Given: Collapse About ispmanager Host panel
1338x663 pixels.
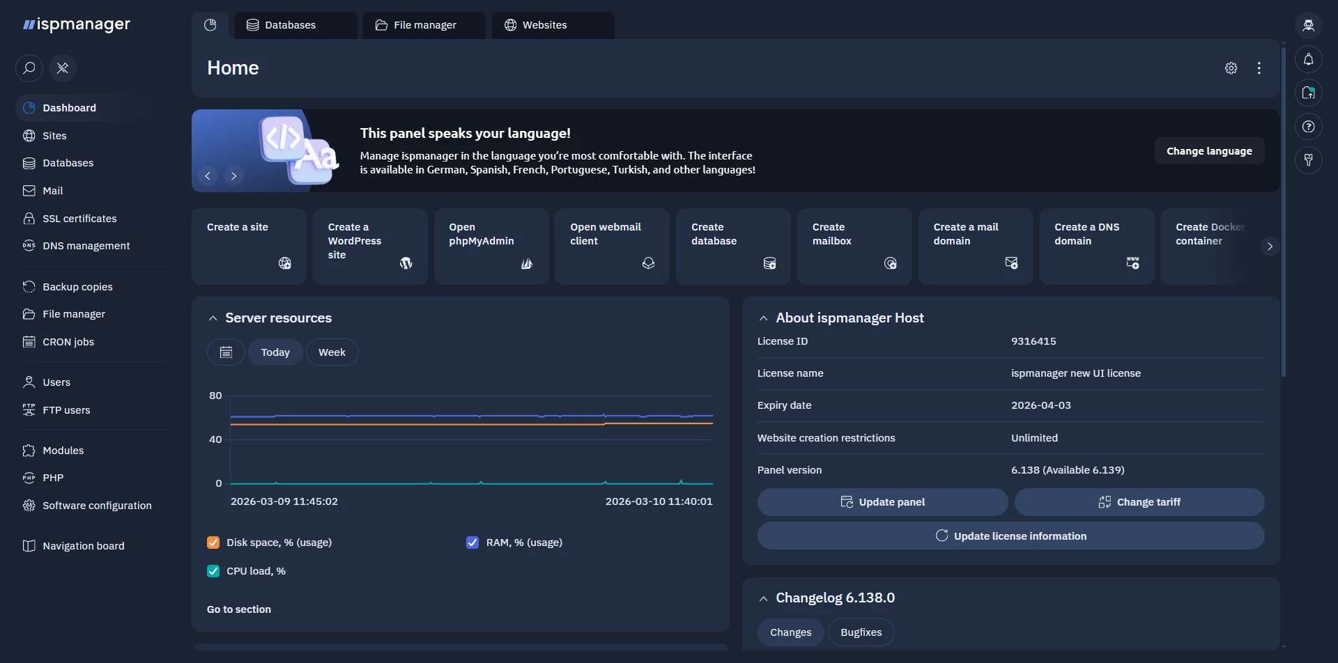Looking at the screenshot, I should 764,318.
